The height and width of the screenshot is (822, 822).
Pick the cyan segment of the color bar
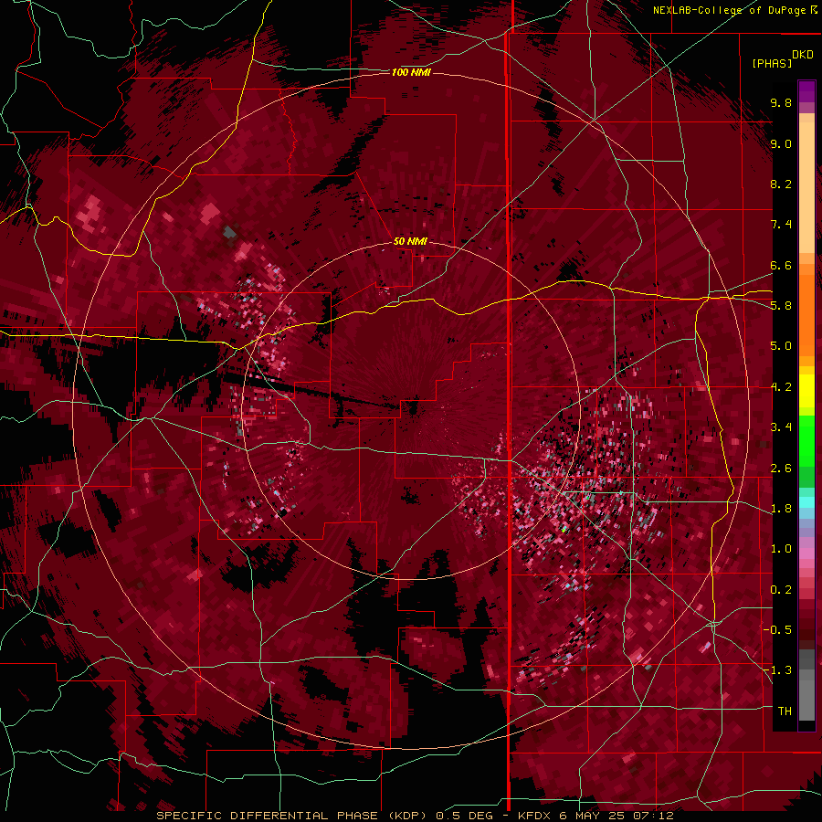[806, 502]
